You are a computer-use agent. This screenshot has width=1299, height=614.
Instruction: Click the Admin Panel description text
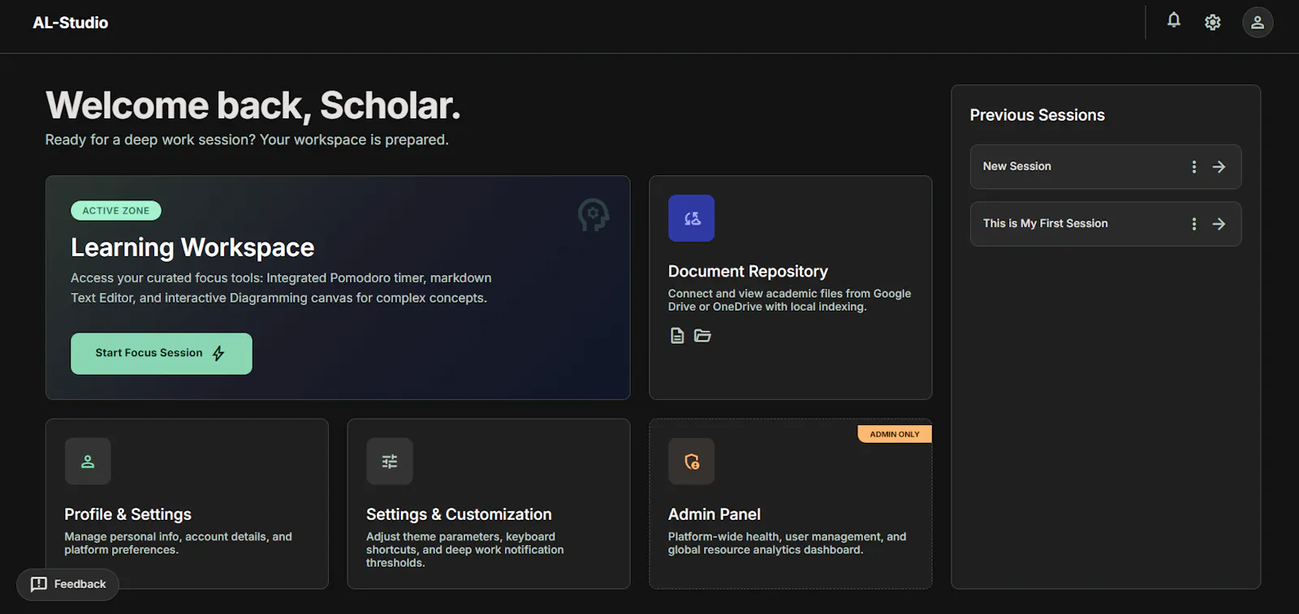787,543
